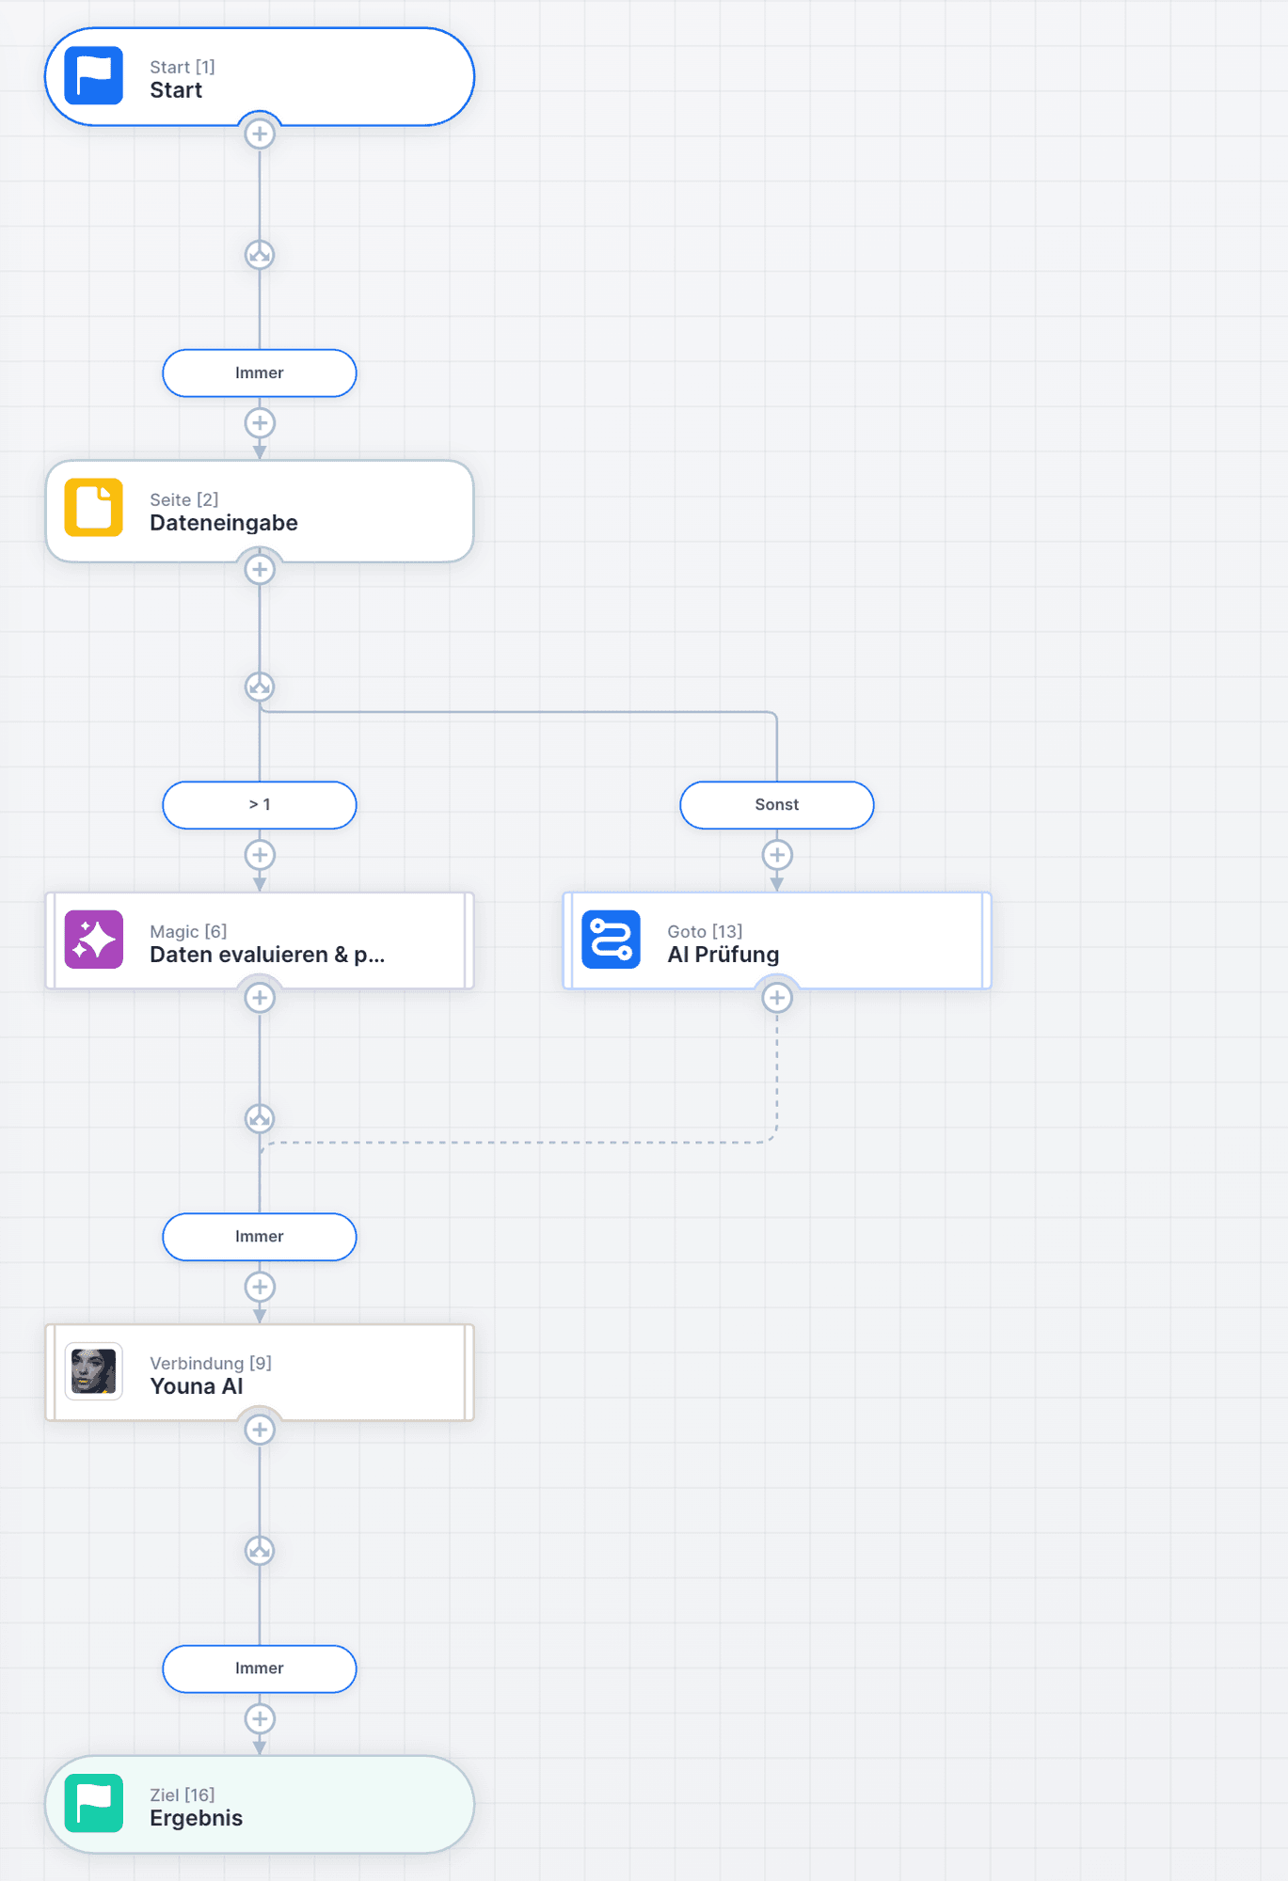Viewport: 1288px width, 1881px height.
Task: Click the Youna AI portrait thumbnail
Action: [93, 1371]
